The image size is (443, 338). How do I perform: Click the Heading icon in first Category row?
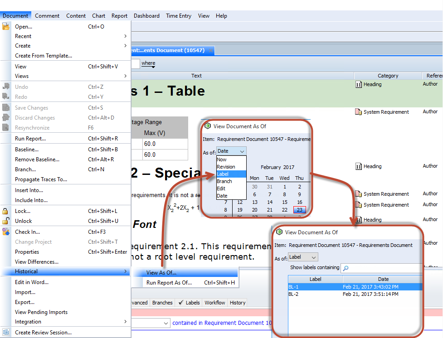click(x=358, y=84)
